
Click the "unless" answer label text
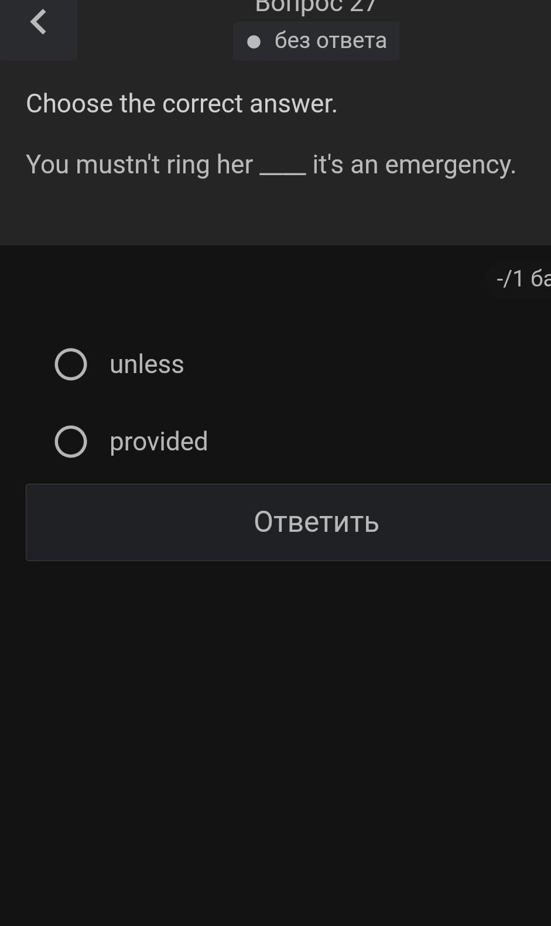tap(147, 364)
